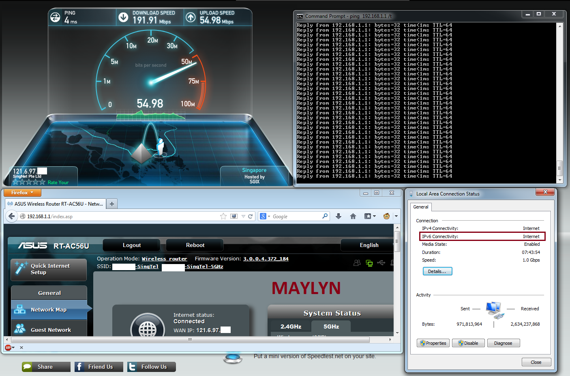This screenshot has height=376, width=570.
Task: Switch to the 2.4GHz system status tab
Action: tap(291, 327)
